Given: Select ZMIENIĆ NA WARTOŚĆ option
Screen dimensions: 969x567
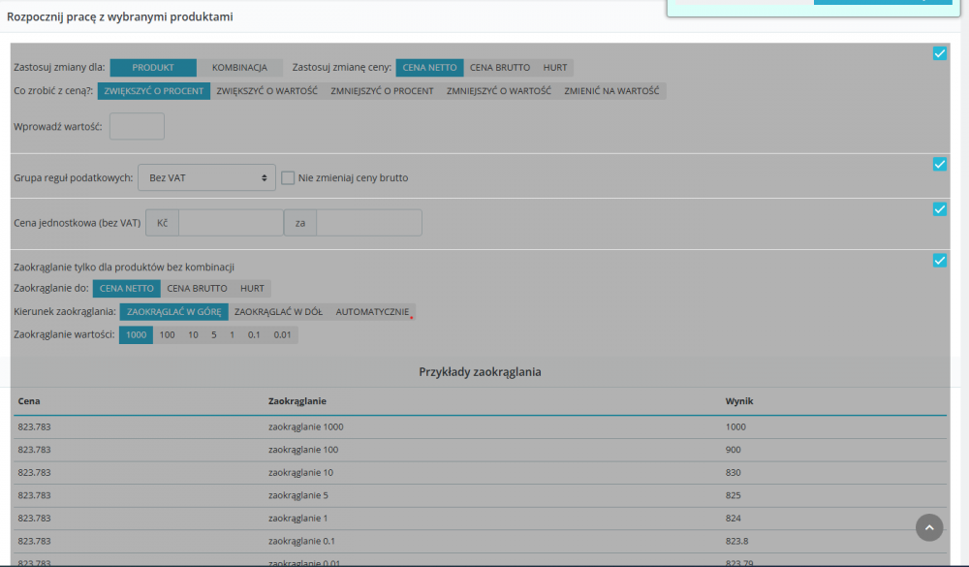Looking at the screenshot, I should point(611,91).
